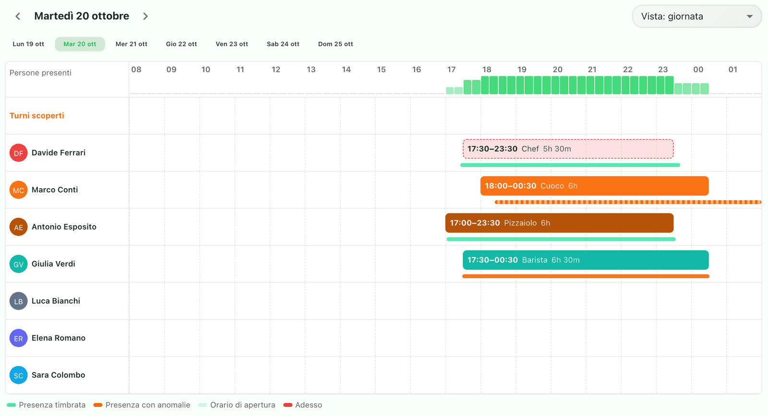The width and height of the screenshot is (768, 416).
Task: Select employee name Sara Colombo
Action: click(x=59, y=375)
